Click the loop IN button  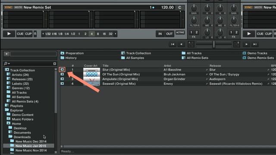160,34
